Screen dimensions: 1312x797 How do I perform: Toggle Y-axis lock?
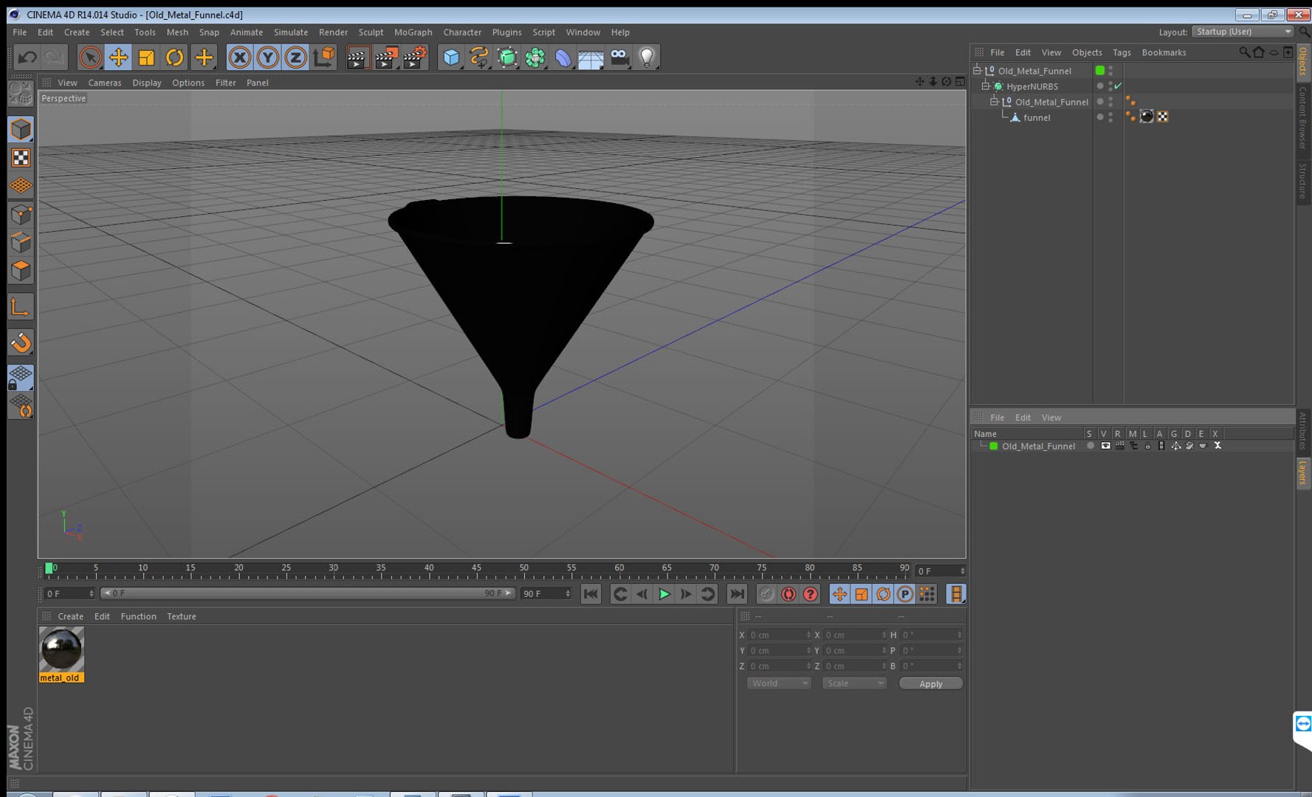(267, 57)
